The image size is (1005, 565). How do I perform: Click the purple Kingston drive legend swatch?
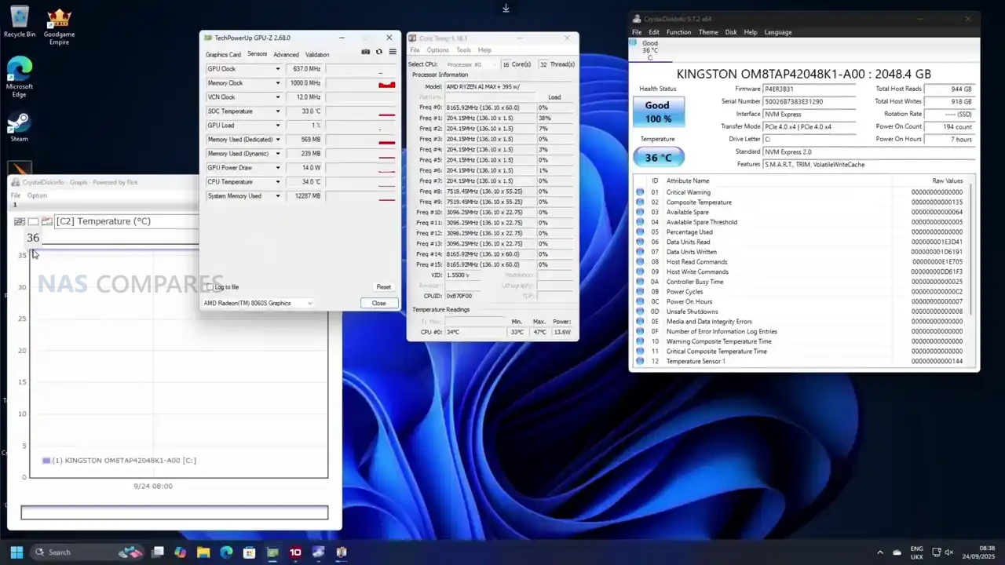pyautogui.click(x=46, y=461)
